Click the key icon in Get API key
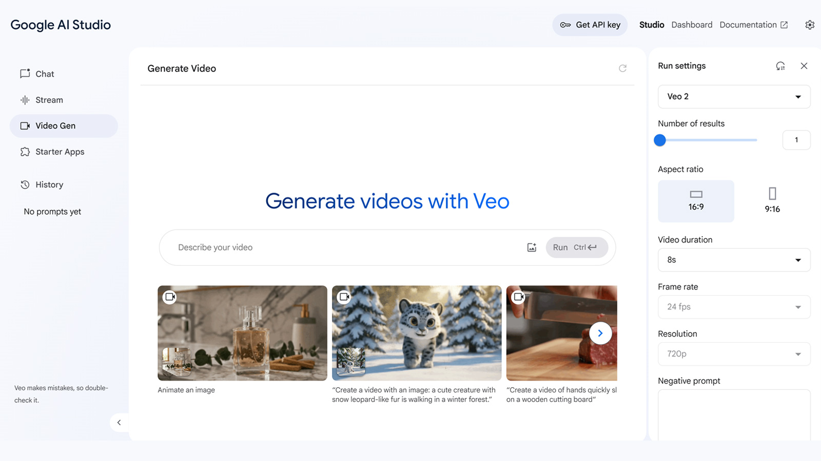Screen dimensions: 821x461 565,25
